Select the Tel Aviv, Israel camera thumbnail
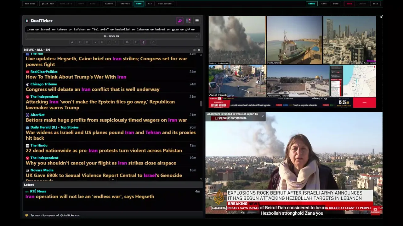This screenshot has height=226, width=403. pos(349,40)
